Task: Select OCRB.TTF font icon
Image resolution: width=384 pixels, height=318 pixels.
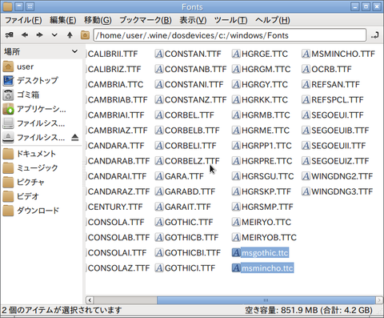Action: pos(306,69)
